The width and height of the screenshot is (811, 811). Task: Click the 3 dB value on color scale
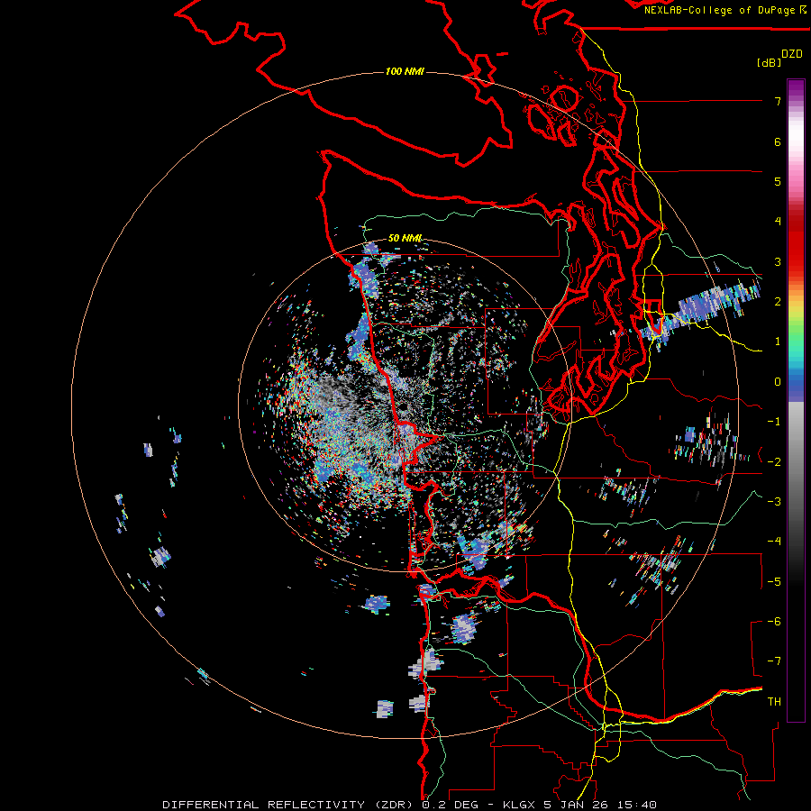(x=778, y=261)
